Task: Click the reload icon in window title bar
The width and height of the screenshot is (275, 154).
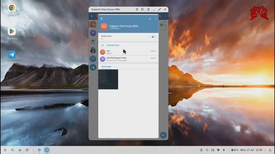Action: pos(137,9)
